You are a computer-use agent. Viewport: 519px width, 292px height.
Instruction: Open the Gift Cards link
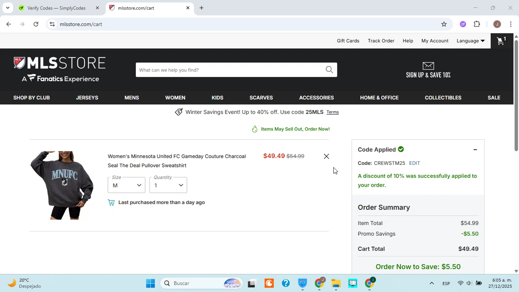(x=348, y=41)
